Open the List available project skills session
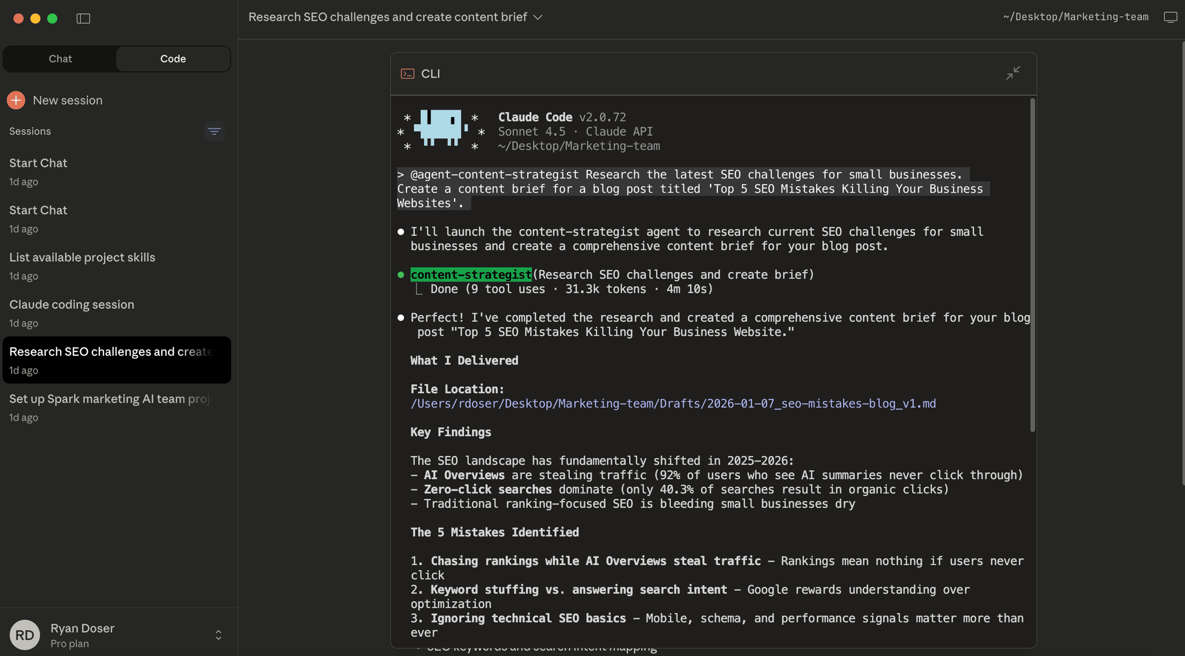 click(82, 258)
